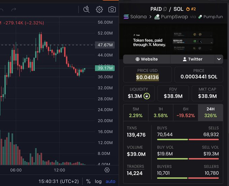The image size is (229, 186).
Task: Click the Pump.fun link
Action: [x=213, y=17]
